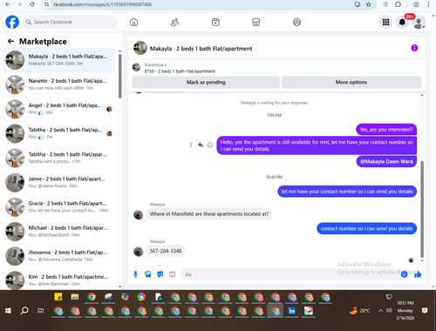Go to the Home feed icon
This screenshot has width=436, height=331.
tap(133, 22)
